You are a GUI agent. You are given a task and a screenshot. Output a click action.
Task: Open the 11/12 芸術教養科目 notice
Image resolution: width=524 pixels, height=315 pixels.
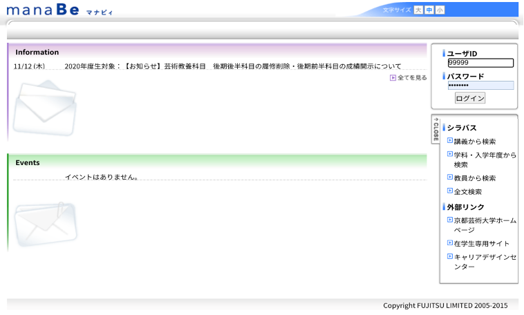click(x=232, y=66)
